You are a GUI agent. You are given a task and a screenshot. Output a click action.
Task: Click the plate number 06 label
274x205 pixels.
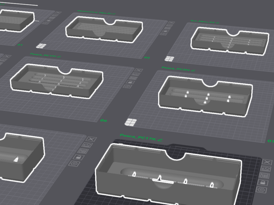(104, 120)
